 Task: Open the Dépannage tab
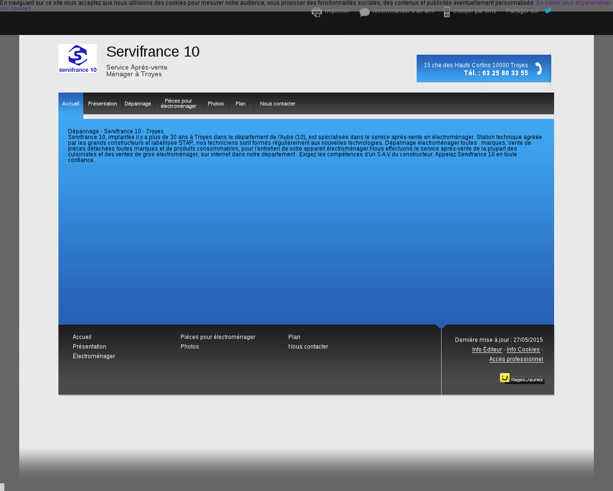click(138, 104)
